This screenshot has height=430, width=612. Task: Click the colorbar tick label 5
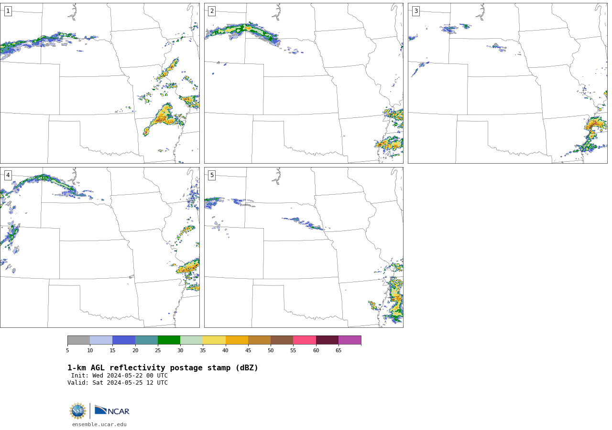tap(67, 351)
